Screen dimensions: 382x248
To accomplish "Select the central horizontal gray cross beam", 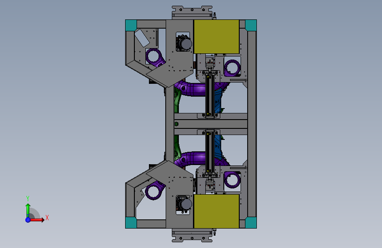I will tap(211, 124).
